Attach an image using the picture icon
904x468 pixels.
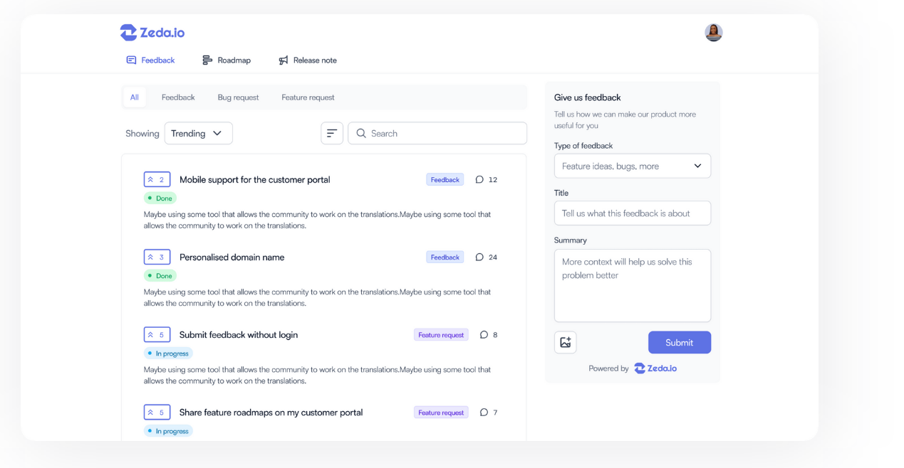click(565, 342)
